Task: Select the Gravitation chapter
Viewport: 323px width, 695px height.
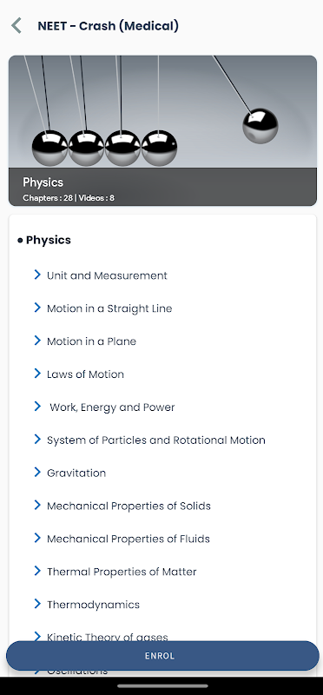Action: click(76, 473)
